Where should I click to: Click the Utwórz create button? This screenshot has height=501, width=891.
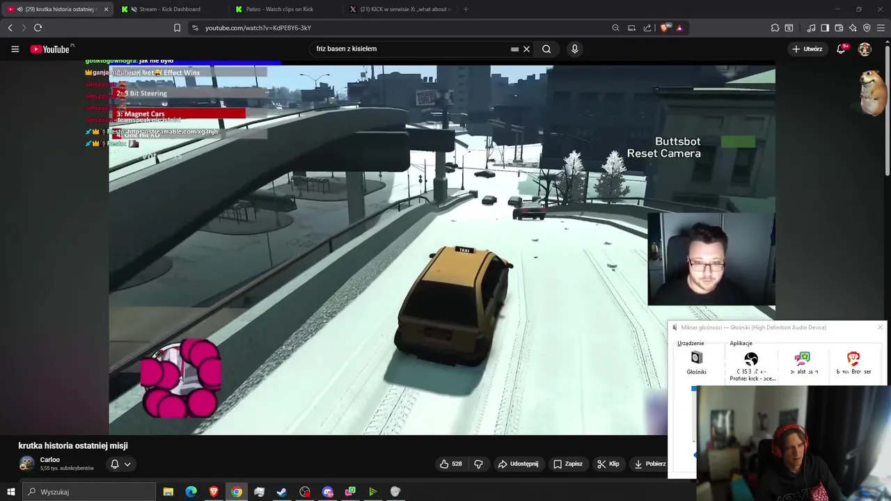tap(807, 49)
